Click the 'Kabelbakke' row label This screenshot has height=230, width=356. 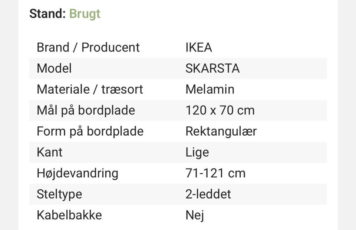click(x=69, y=215)
